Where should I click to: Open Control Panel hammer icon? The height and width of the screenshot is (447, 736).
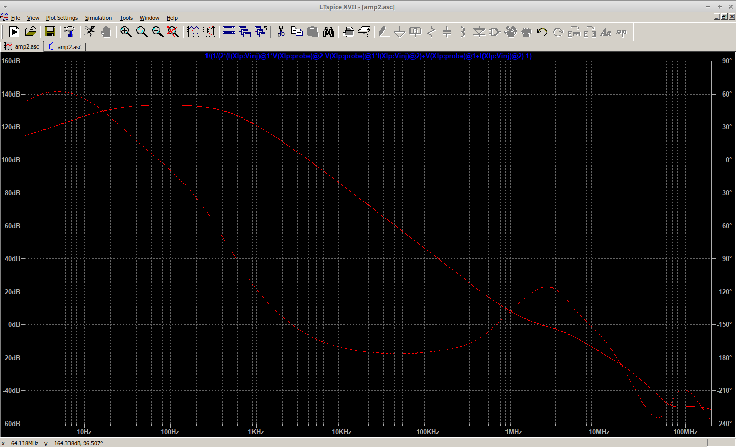[70, 32]
